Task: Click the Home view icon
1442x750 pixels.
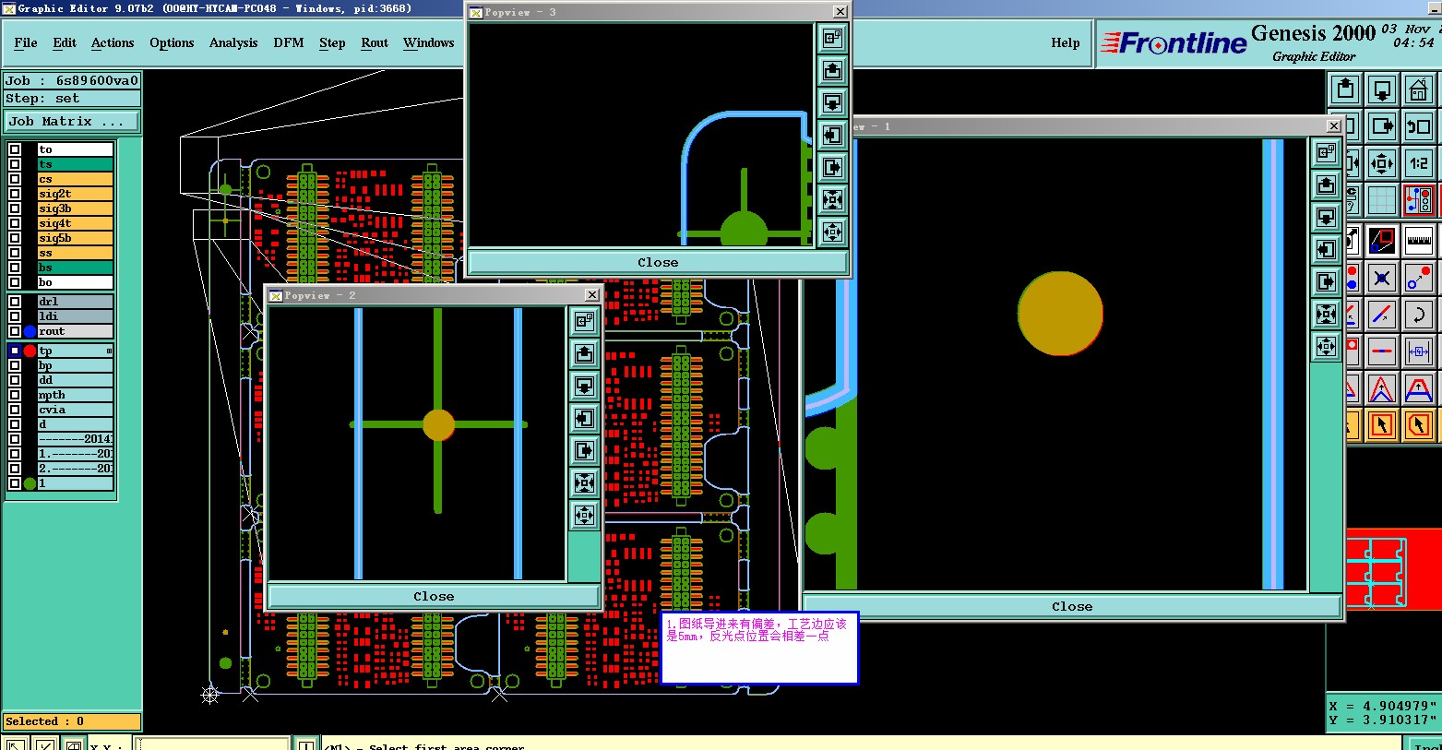Action: point(1418,90)
